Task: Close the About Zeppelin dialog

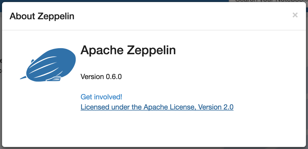Action: [295, 15]
